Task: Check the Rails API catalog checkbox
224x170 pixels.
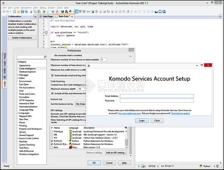Action: click(x=52, y=147)
